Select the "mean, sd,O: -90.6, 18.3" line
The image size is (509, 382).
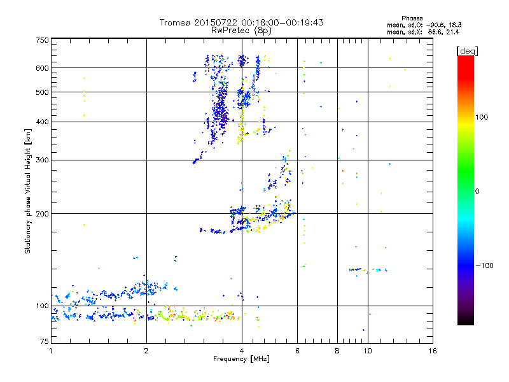[424, 25]
